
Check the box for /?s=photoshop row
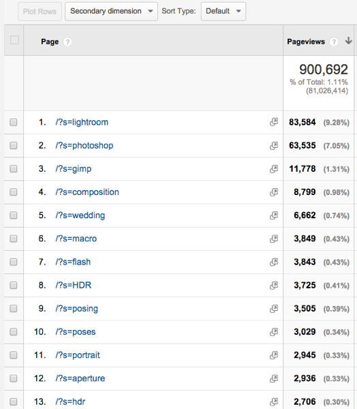[x=14, y=145]
